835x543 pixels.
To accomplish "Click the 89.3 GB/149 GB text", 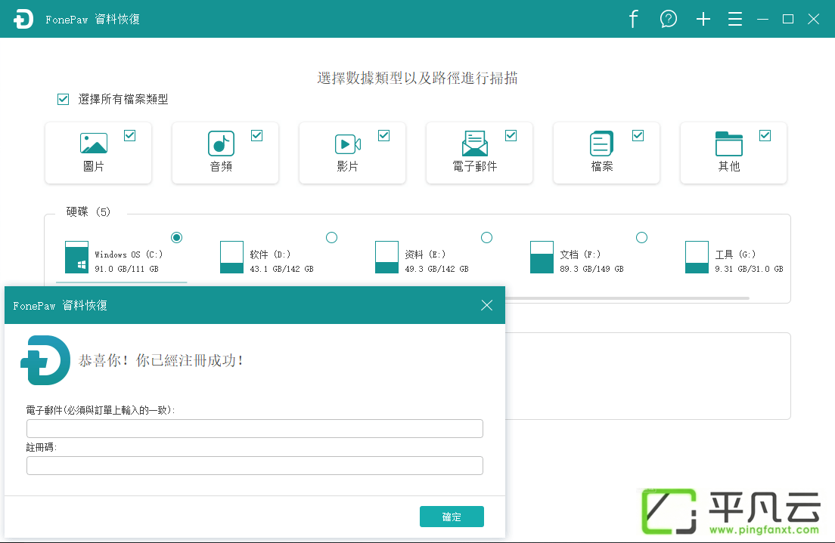I will (x=591, y=269).
